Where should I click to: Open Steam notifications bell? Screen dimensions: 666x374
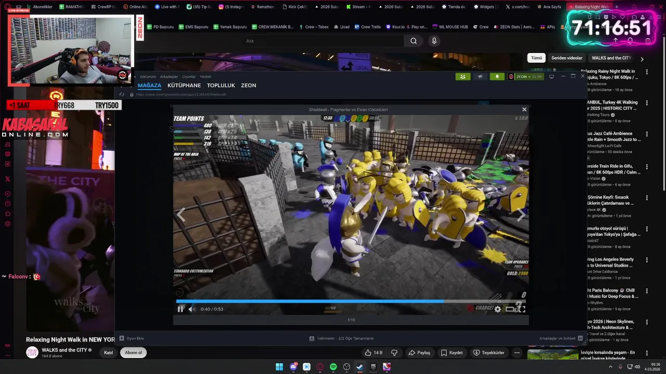(x=497, y=76)
